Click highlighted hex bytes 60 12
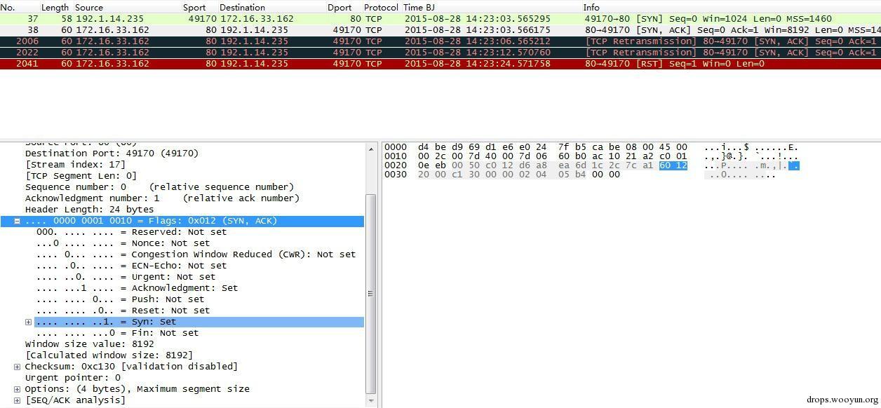This screenshot has width=881, height=408. 673,165
